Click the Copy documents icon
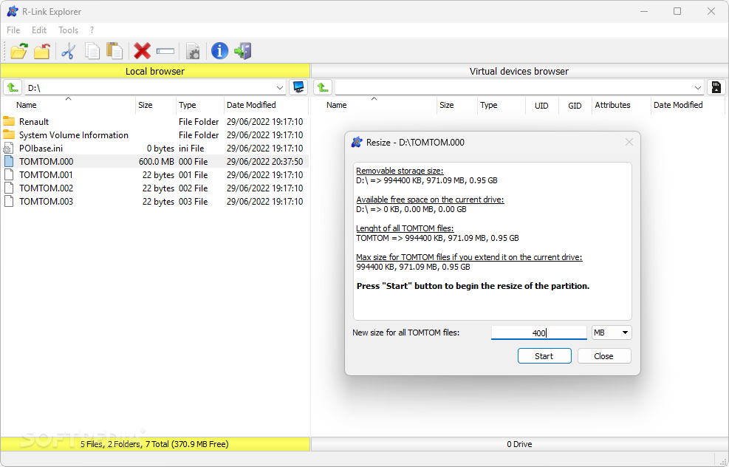 (92, 51)
